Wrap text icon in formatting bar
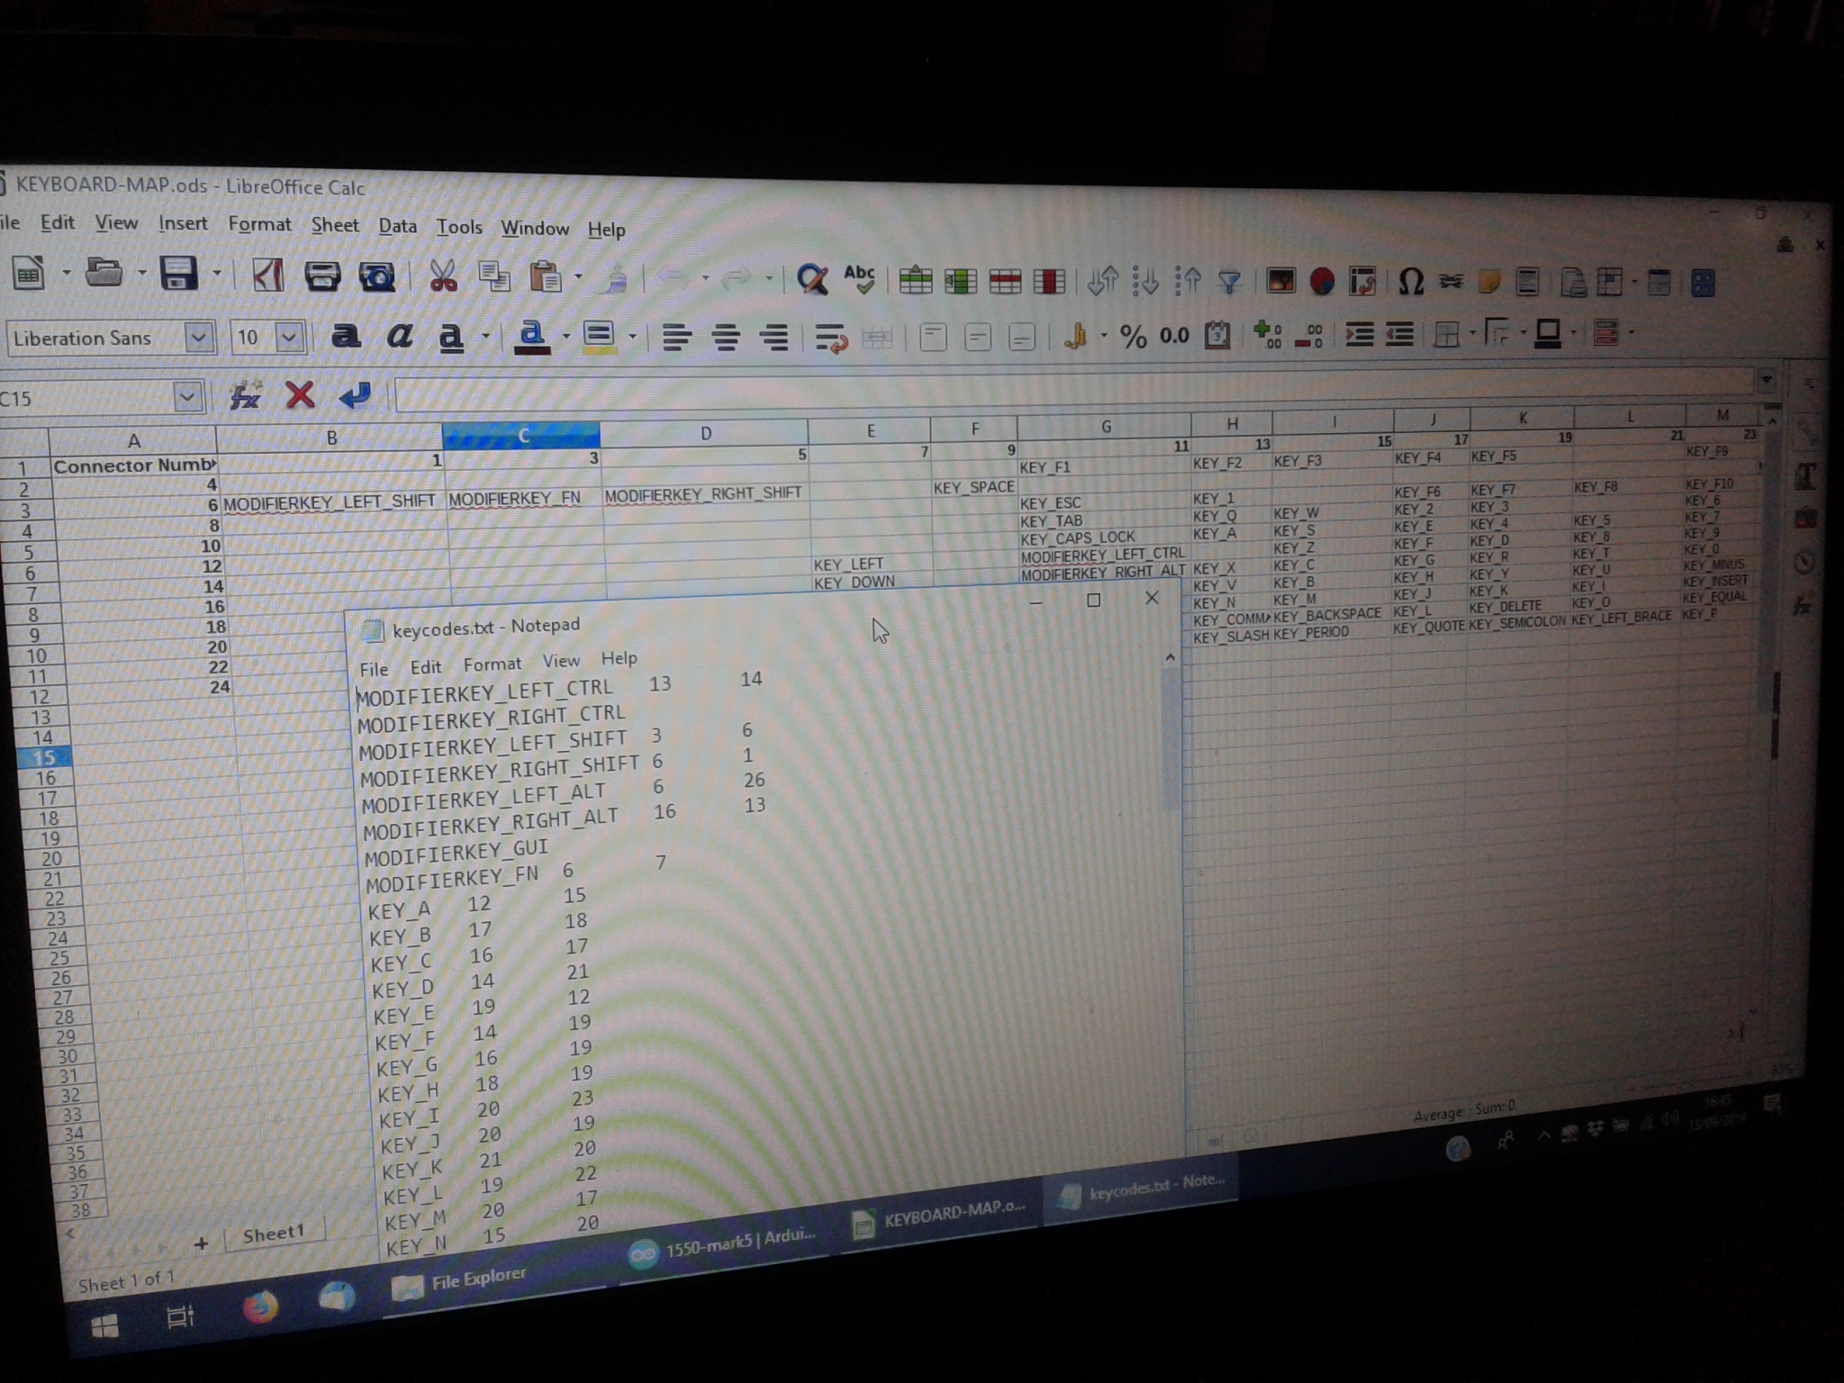Viewport: 1844px width, 1383px height. tap(830, 339)
